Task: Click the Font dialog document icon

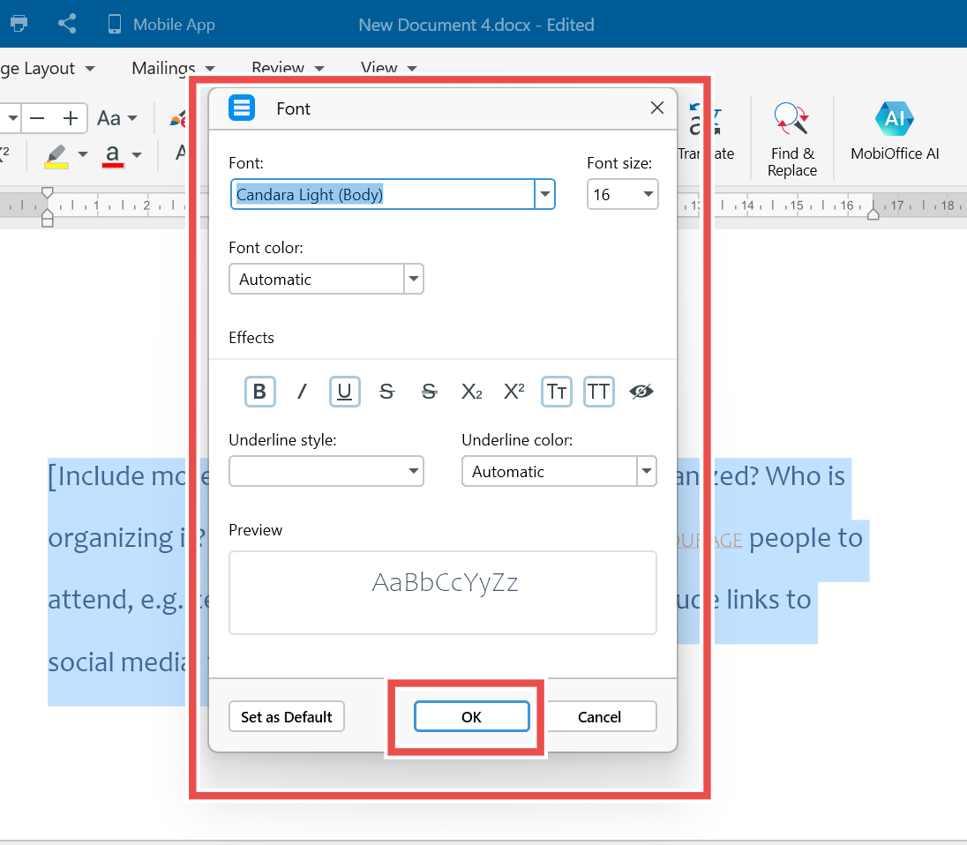Action: click(242, 108)
